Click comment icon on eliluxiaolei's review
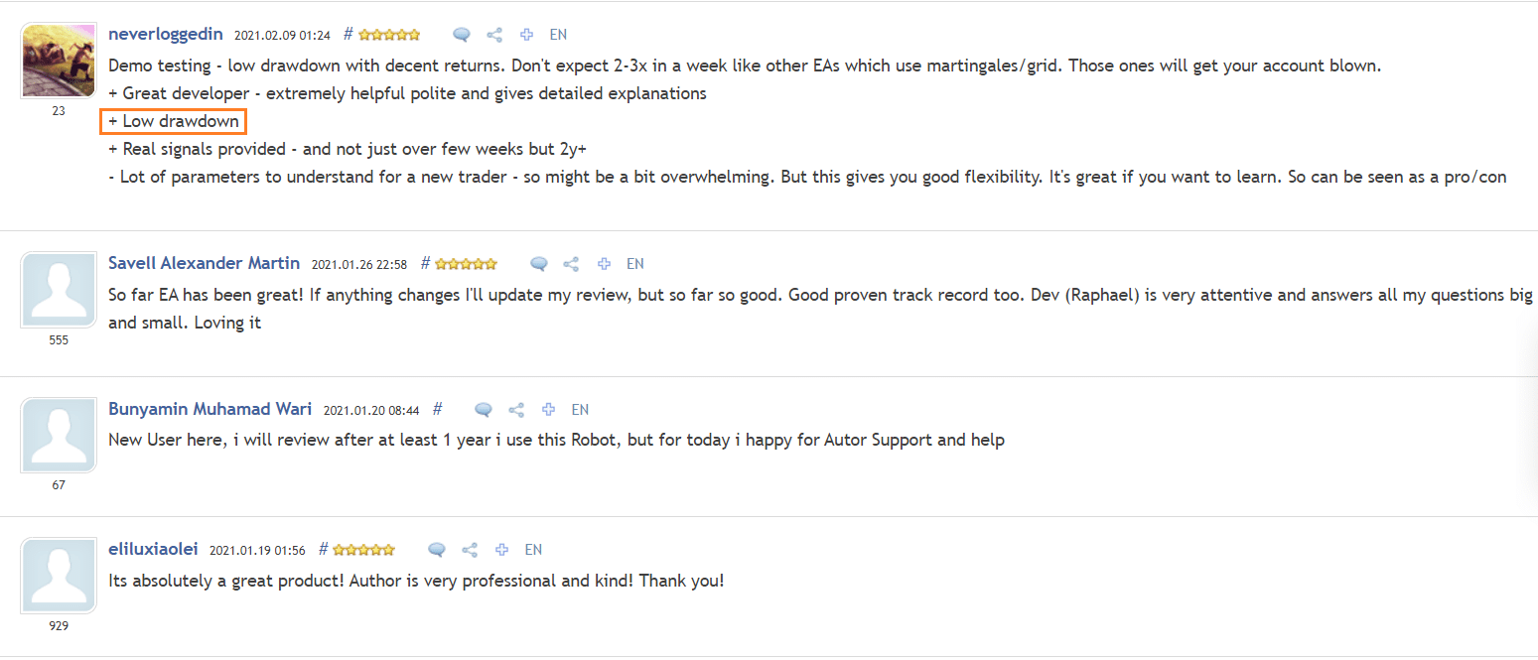 pos(437,550)
